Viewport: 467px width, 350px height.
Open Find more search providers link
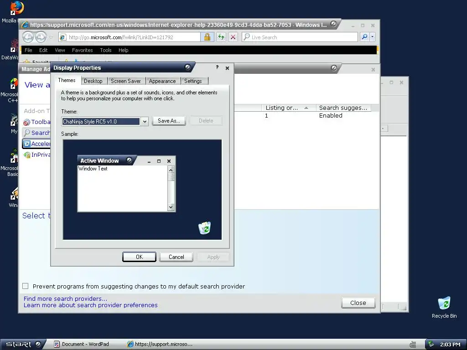pos(65,299)
